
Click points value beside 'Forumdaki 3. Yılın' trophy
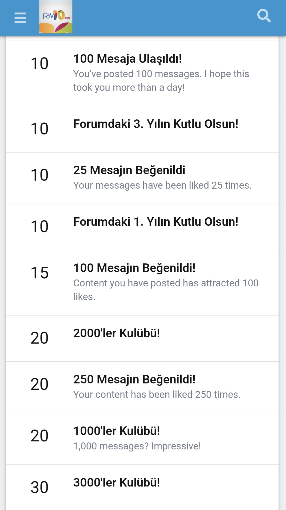(x=39, y=129)
